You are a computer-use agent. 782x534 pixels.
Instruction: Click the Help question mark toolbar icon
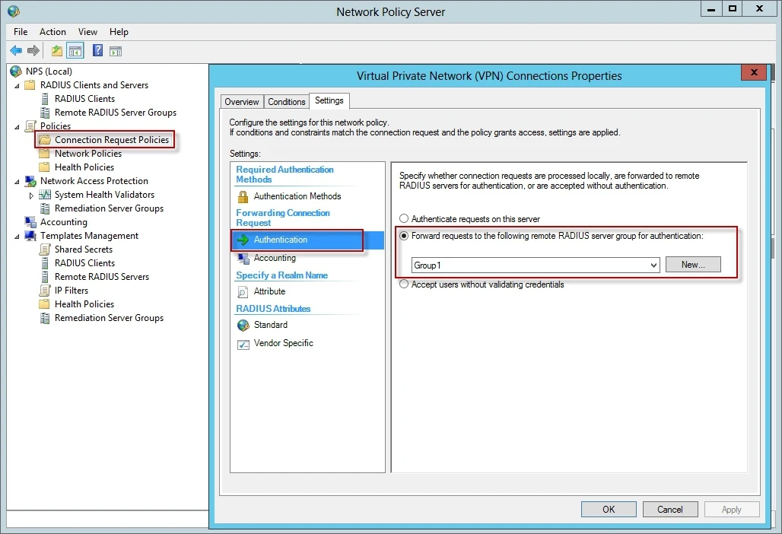[97, 51]
